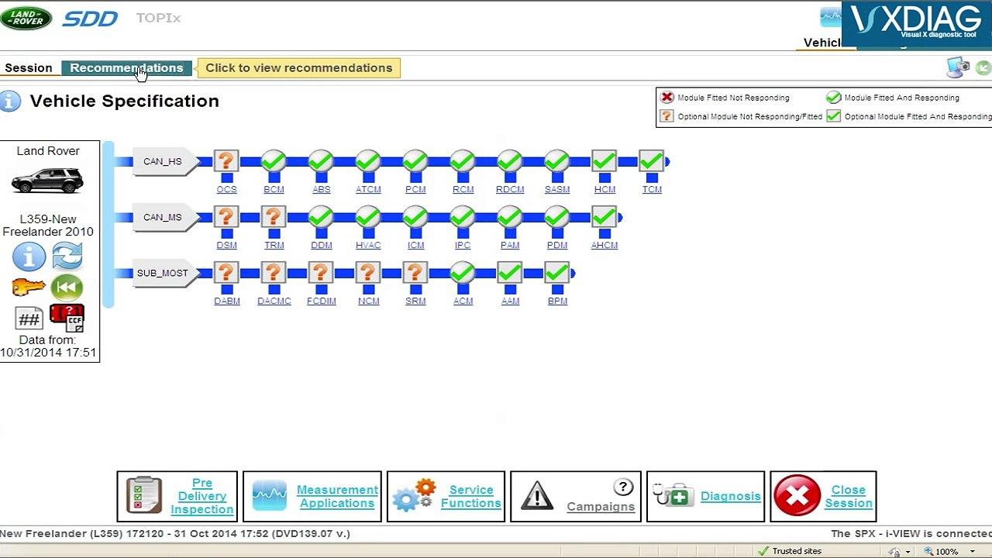The width and height of the screenshot is (992, 558).
Task: Click Optional Module Not Responding/Fitted legend entry
Action: [741, 116]
